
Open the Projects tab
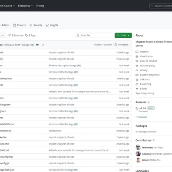[19, 25]
